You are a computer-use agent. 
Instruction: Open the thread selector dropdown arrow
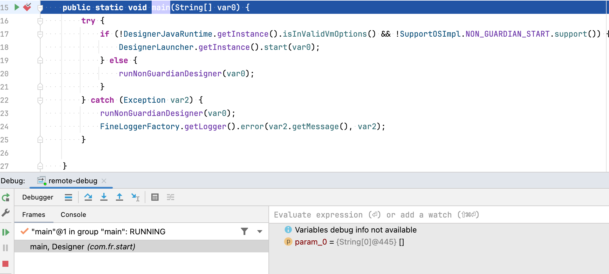pyautogui.click(x=260, y=232)
